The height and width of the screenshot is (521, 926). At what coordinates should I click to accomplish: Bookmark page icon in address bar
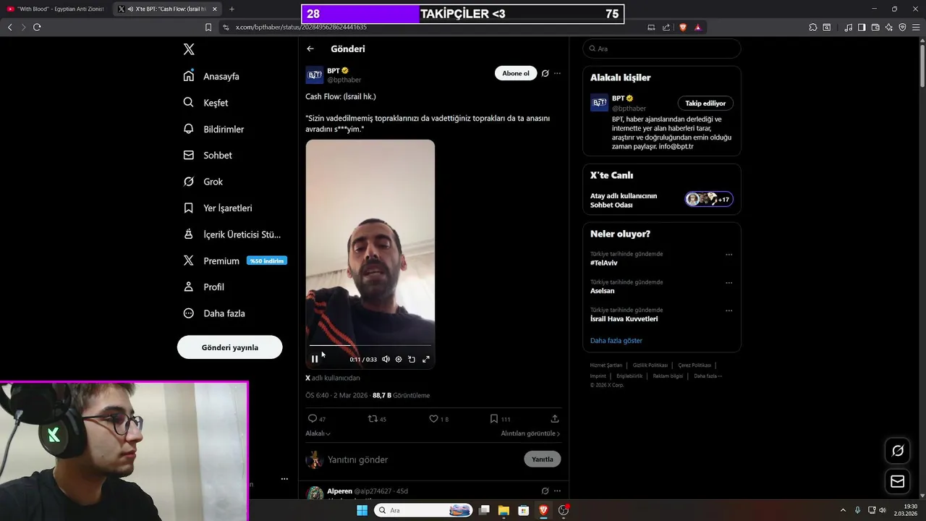208,27
